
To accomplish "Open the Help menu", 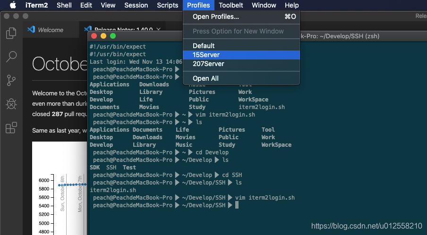I will (291, 5).
